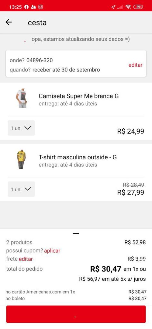Tap the back arrow icon
This screenshot has height=329, width=152.
point(9,22)
